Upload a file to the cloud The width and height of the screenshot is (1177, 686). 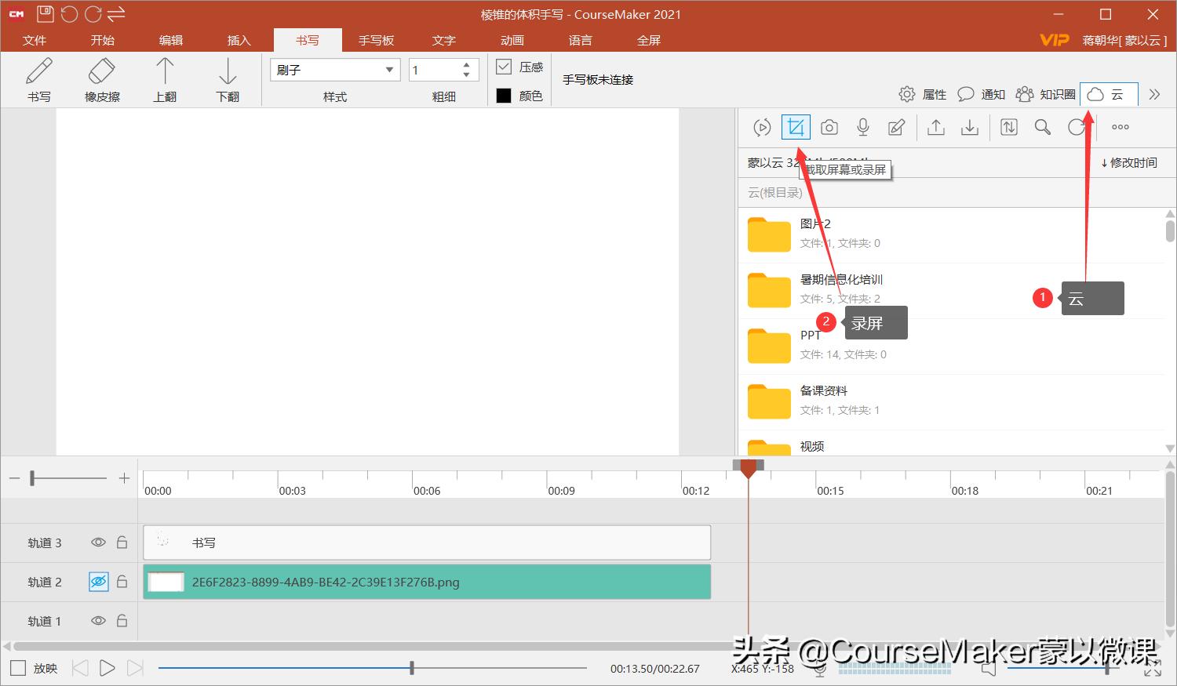935,126
